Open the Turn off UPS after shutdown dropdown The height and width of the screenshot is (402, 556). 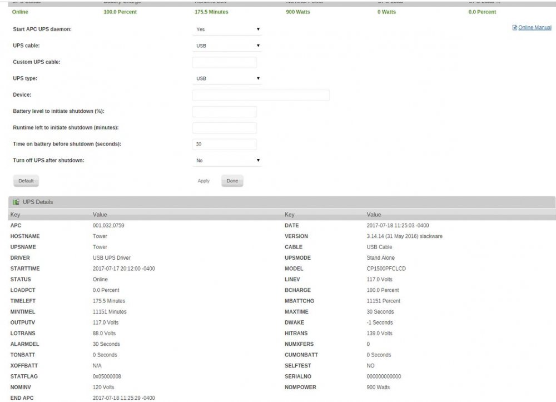[227, 161]
